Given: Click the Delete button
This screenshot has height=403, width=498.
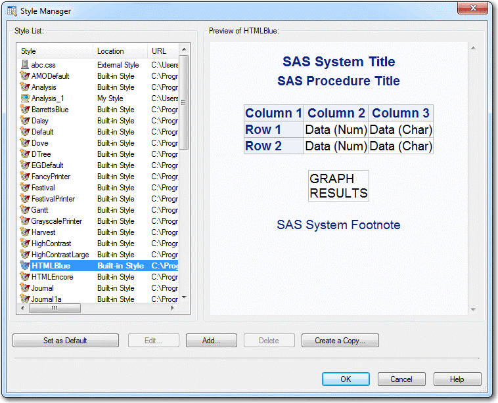Looking at the screenshot, I should click(269, 341).
